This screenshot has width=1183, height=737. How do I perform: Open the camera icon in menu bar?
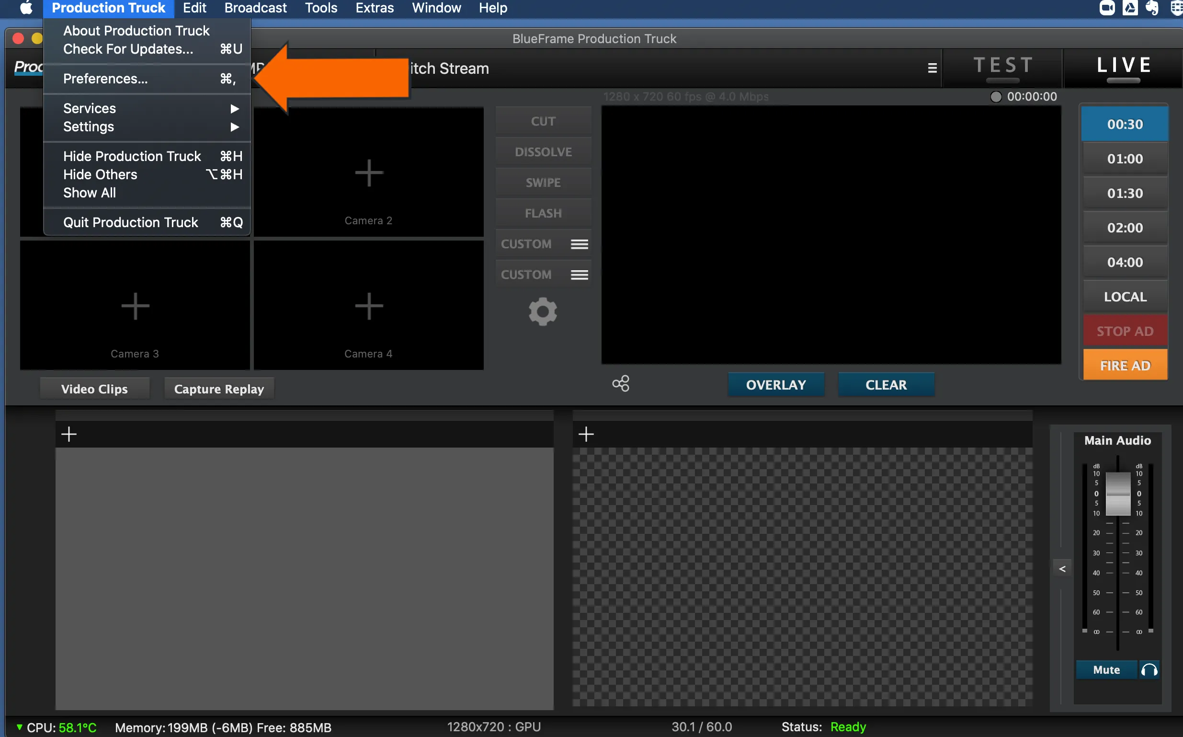tap(1106, 8)
